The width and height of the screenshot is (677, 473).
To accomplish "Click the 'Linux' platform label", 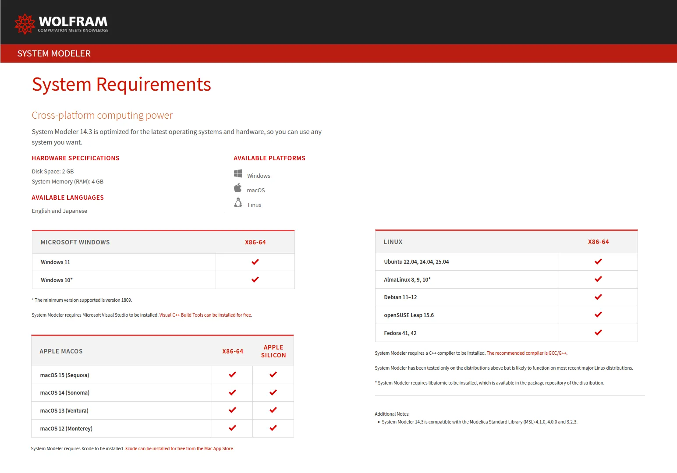I will coord(255,205).
